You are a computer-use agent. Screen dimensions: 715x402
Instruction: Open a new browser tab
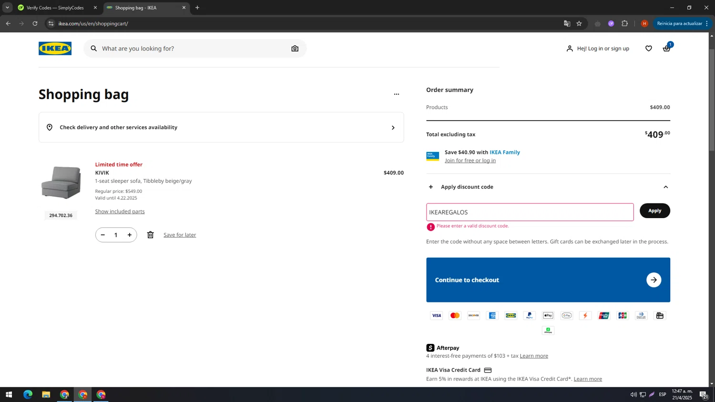click(197, 8)
